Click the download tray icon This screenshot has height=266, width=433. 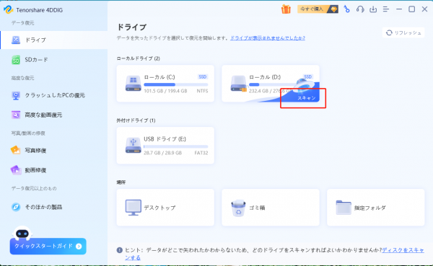click(373, 9)
